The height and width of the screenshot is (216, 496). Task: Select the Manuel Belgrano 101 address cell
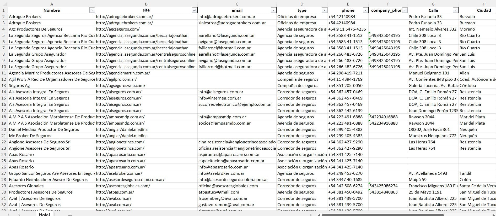click(x=433, y=73)
